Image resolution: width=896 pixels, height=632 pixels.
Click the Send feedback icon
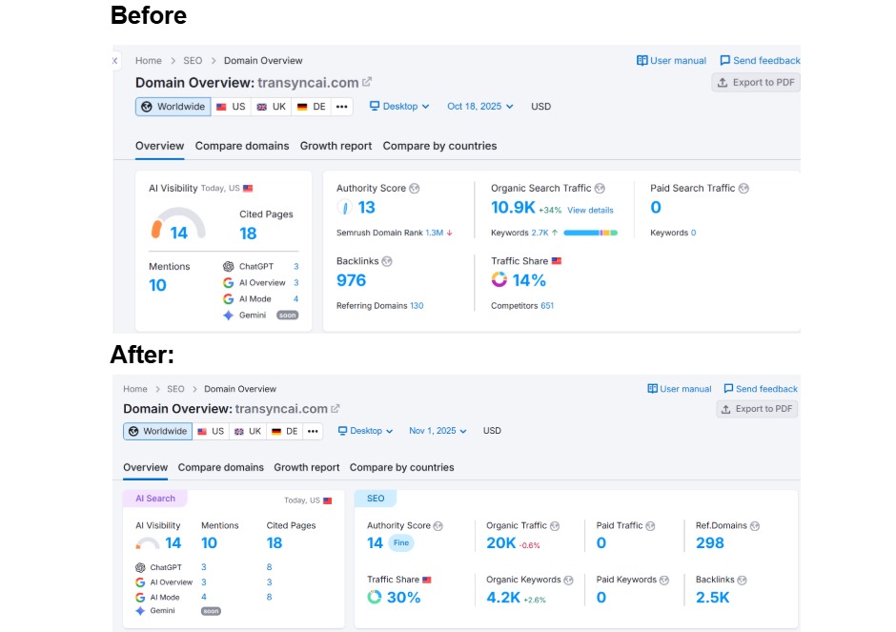725,59
